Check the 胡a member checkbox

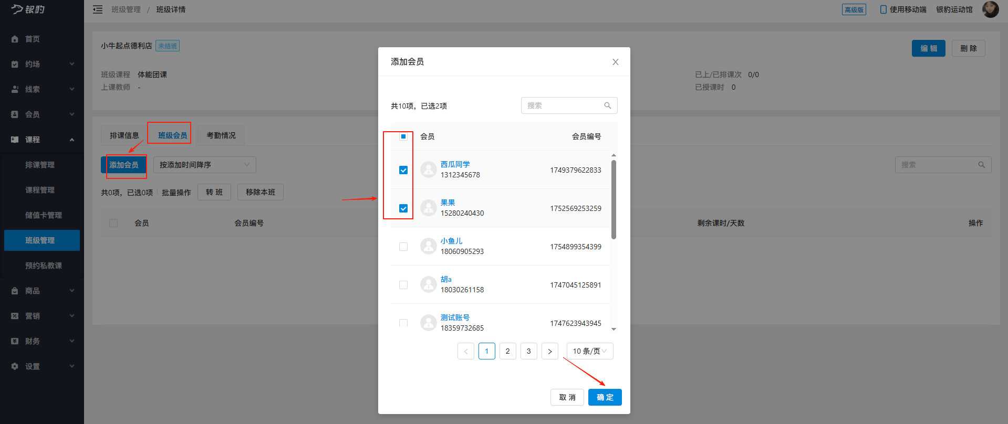click(403, 285)
